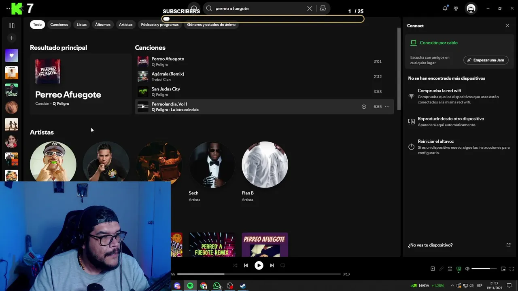Adjust the volume slider
Screen dimensions: 518x291
pos(484,269)
